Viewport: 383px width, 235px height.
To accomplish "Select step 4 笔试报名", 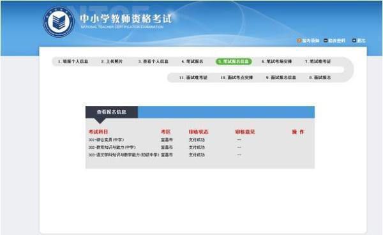I will pyautogui.click(x=192, y=61).
